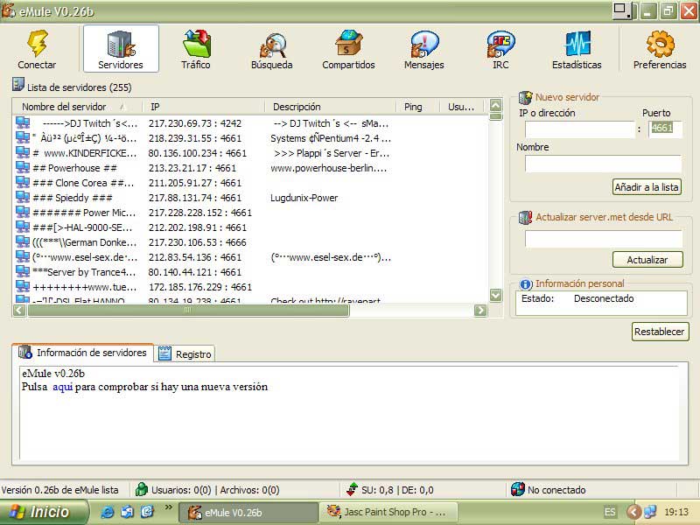This screenshot has width=700, height=525.
Task: Focus the Puerto port field
Action: [665, 129]
